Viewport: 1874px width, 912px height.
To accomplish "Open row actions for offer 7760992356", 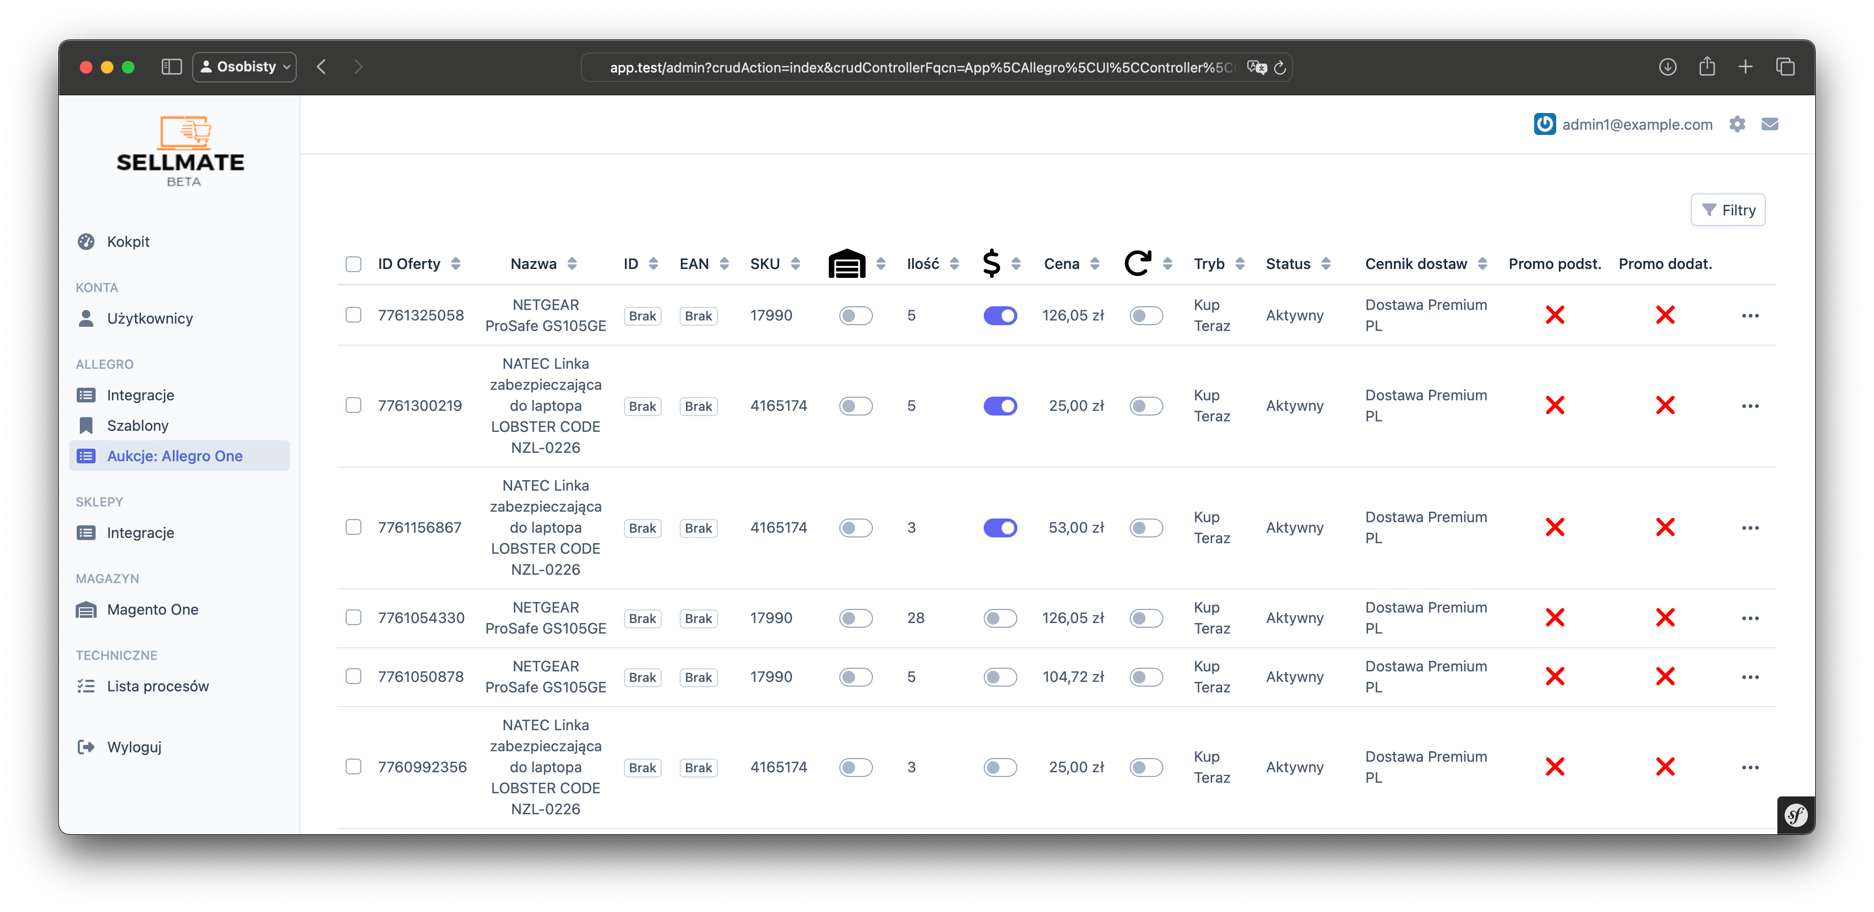I will click(1751, 767).
